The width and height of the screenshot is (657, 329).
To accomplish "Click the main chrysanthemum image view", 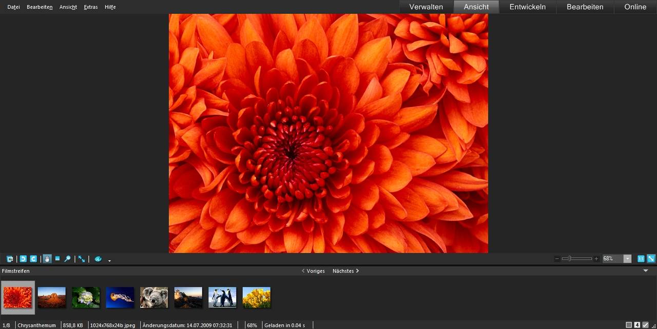I will tap(328, 133).
